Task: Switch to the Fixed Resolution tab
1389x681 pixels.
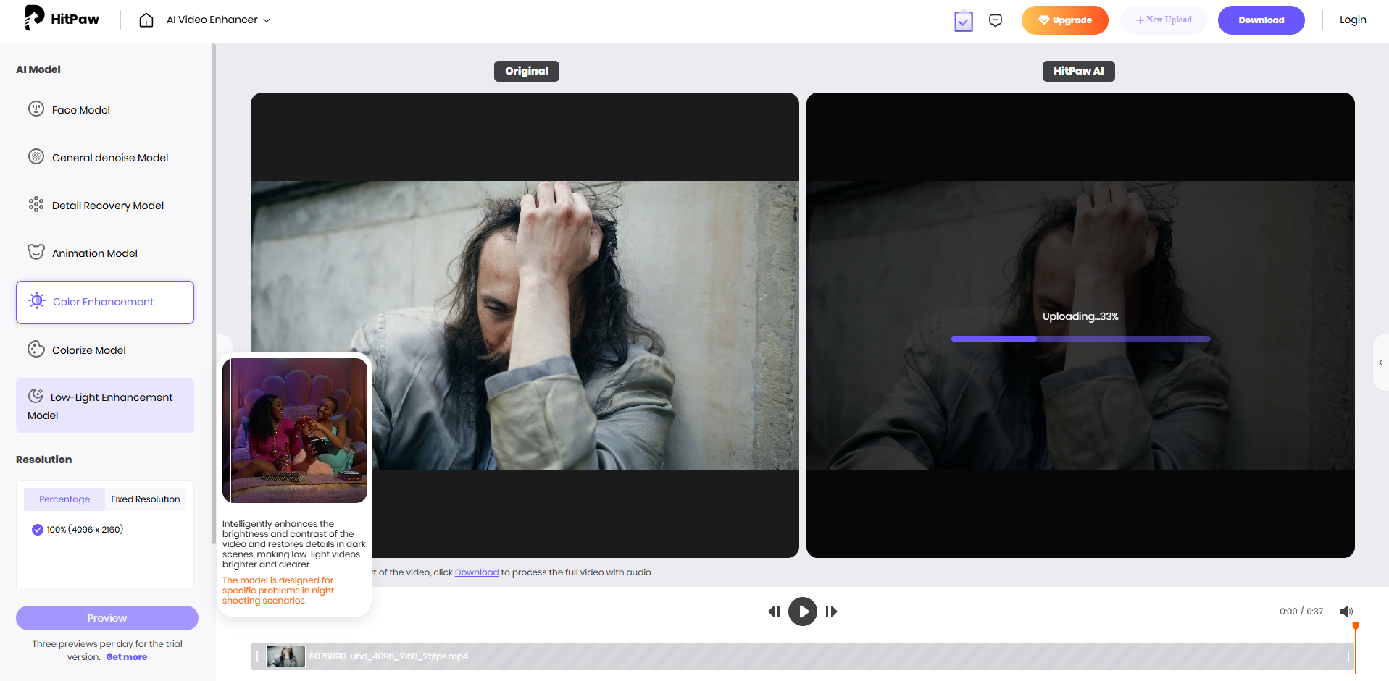Action: pos(145,499)
